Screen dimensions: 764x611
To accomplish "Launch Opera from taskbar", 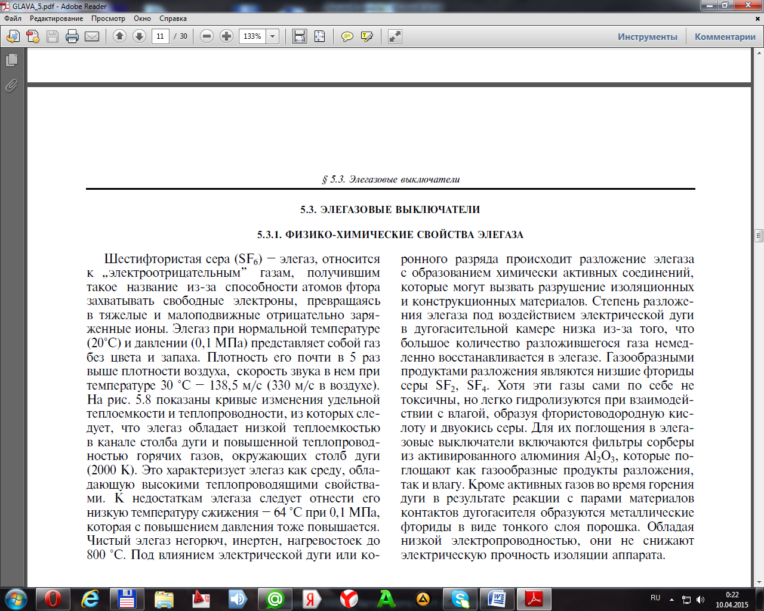I will tap(53, 598).
